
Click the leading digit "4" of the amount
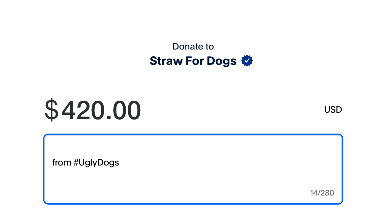pyautogui.click(x=70, y=110)
